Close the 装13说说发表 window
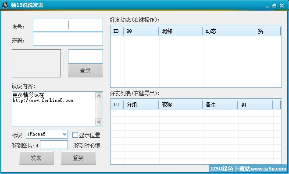This screenshot has height=174, width=289. 282,6
